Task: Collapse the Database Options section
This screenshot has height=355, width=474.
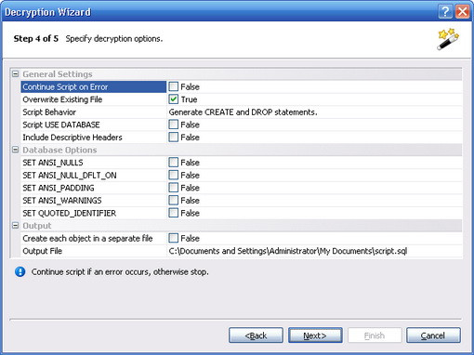Action: (15, 150)
